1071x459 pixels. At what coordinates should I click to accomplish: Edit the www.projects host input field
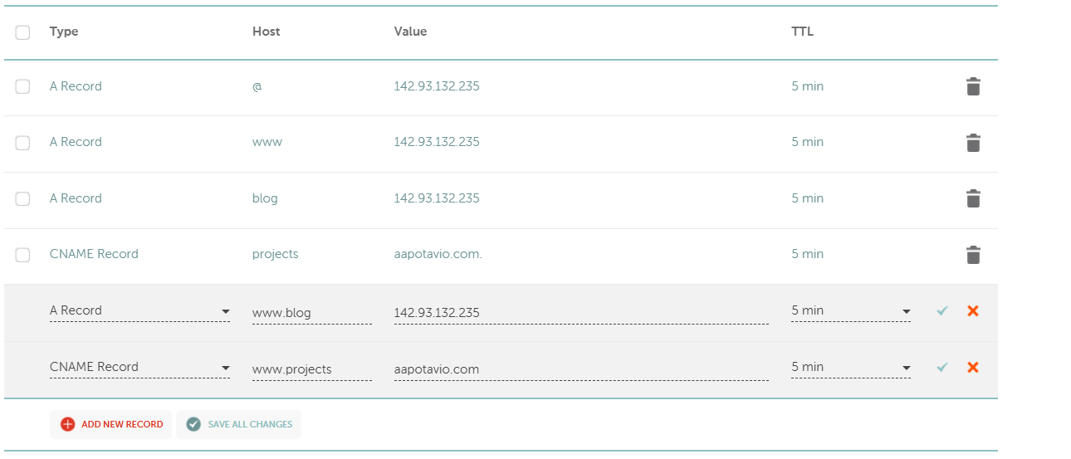(311, 369)
